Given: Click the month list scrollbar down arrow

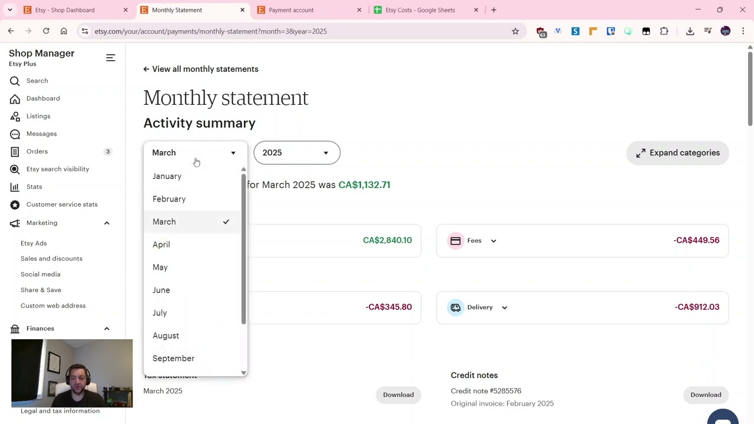Looking at the screenshot, I should [x=244, y=373].
